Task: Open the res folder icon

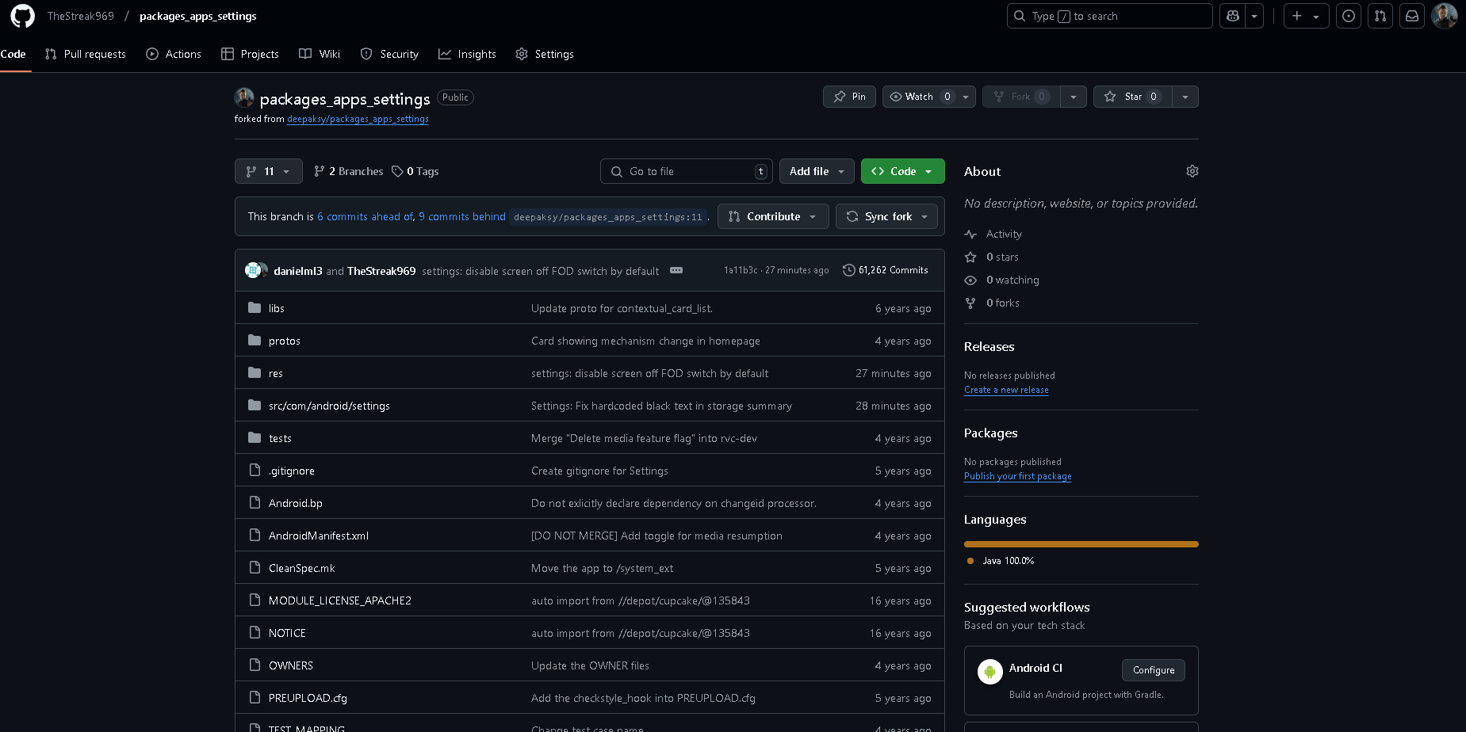Action: (x=255, y=373)
